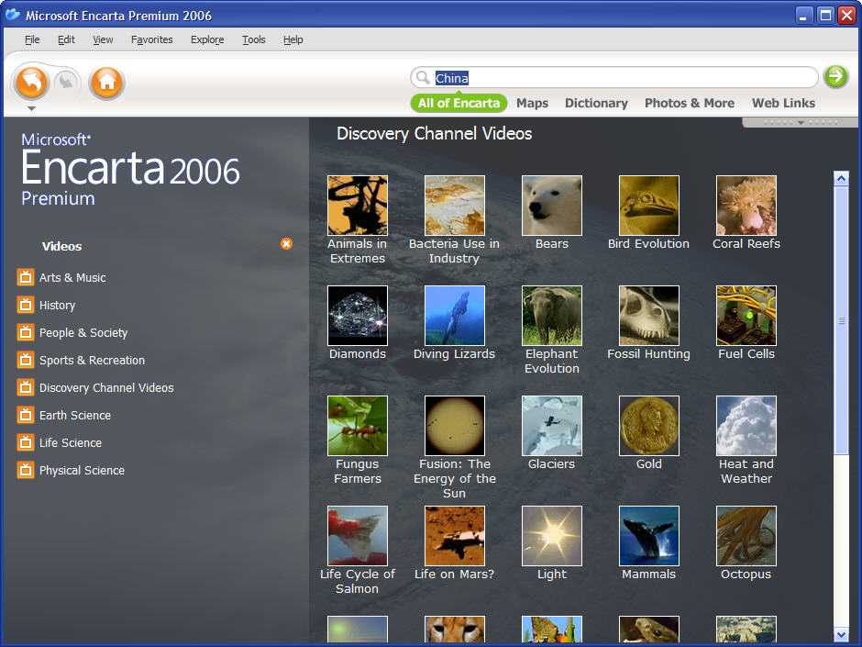Open the File menu
This screenshot has width=862, height=647.
tap(32, 39)
